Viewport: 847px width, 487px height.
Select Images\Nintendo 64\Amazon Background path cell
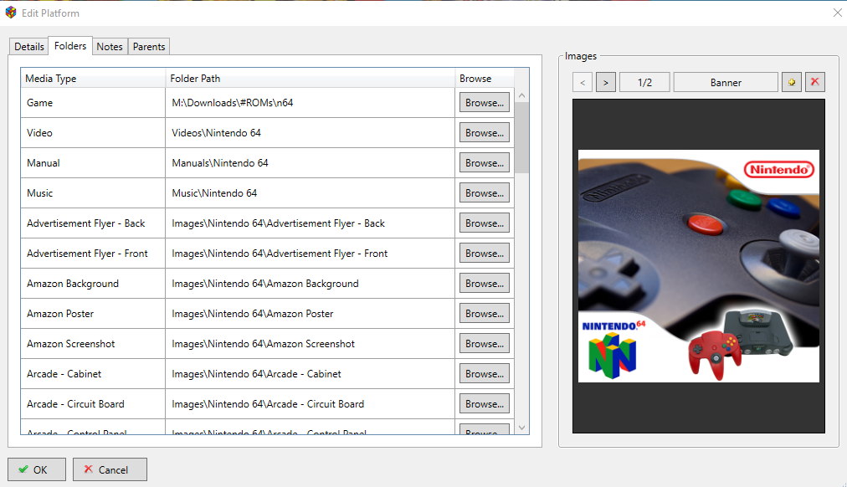310,284
